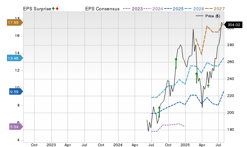Click the 304.02 current price tag
The width and height of the screenshot is (247, 147).
(x=233, y=25)
